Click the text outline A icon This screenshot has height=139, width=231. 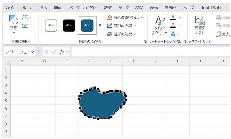pyautogui.click(x=173, y=26)
